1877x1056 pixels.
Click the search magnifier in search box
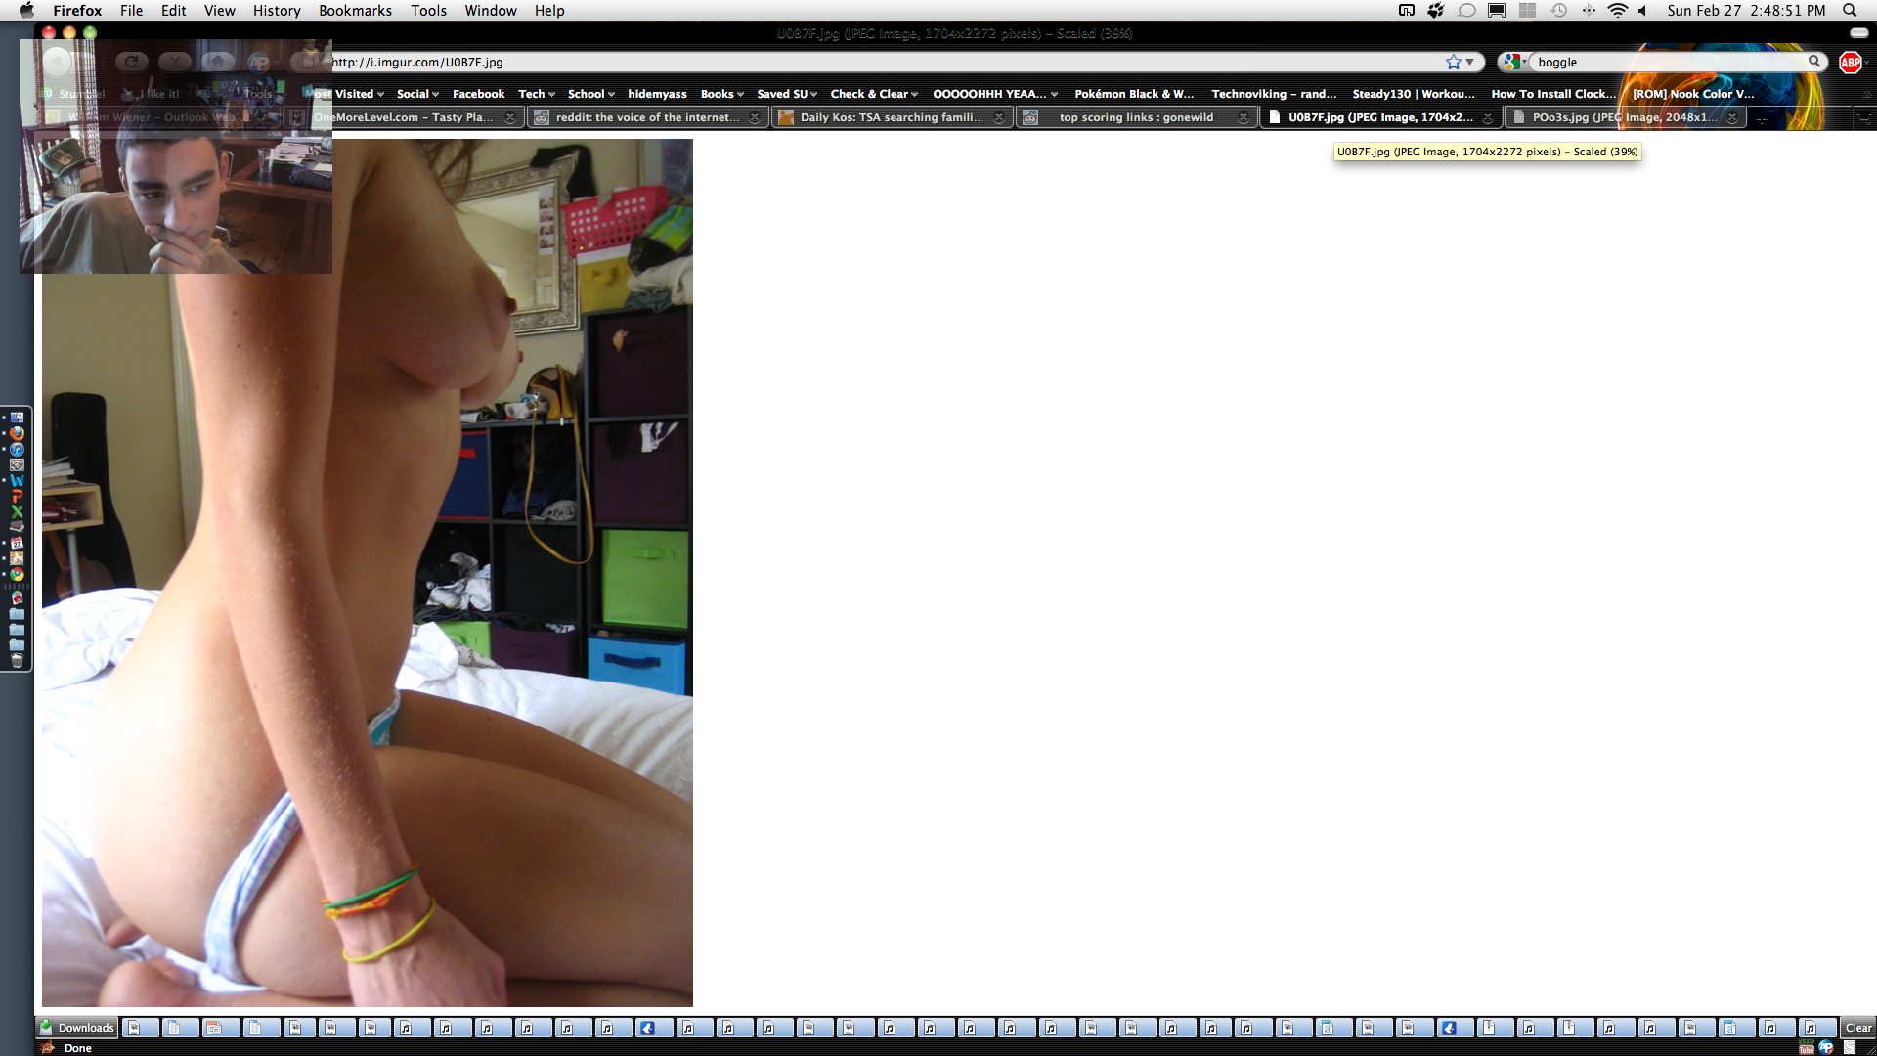[x=1814, y=62]
